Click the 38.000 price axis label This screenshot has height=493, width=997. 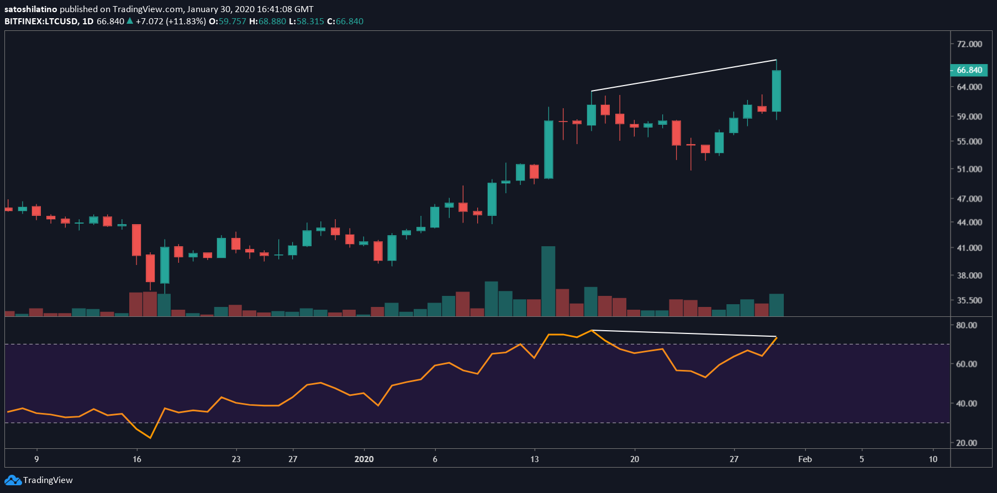[x=969, y=275]
